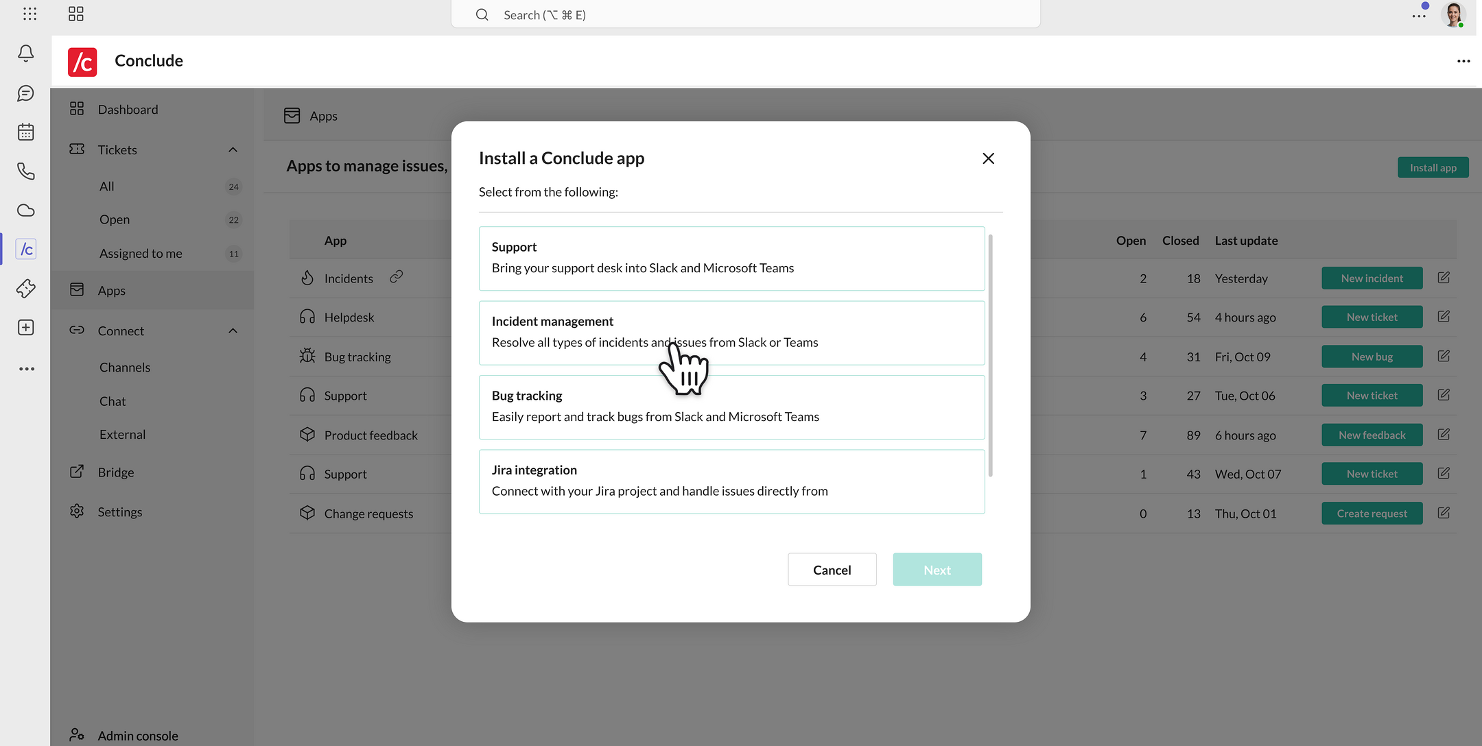Edit the Change requests row pencil icon

coord(1444,513)
